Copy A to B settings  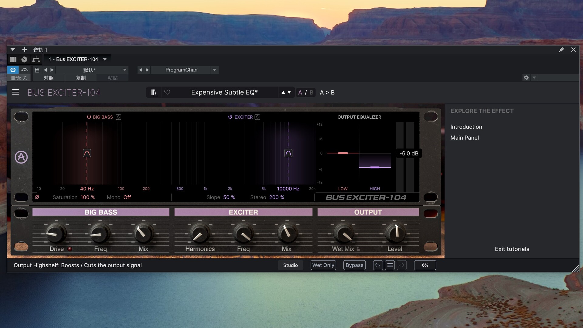pos(327,92)
